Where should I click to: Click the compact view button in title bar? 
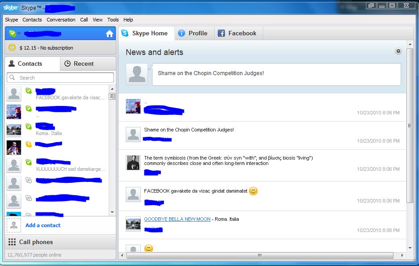[x=371, y=5]
